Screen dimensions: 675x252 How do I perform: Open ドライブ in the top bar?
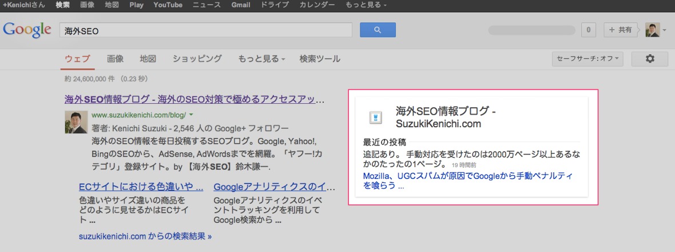(x=275, y=6)
